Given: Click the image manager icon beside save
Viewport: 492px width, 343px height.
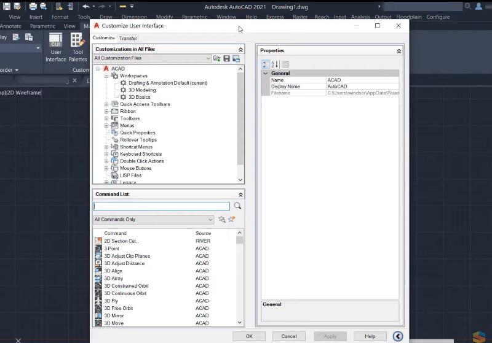Looking at the screenshot, I should coord(236,58).
